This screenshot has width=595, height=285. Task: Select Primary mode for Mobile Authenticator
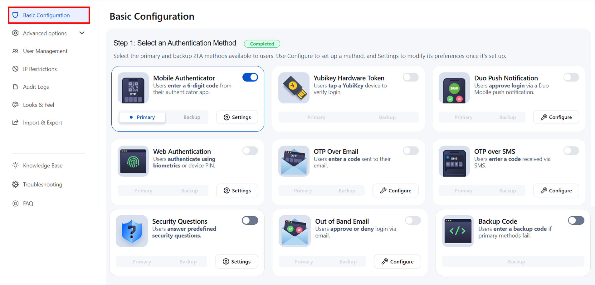[x=142, y=117]
